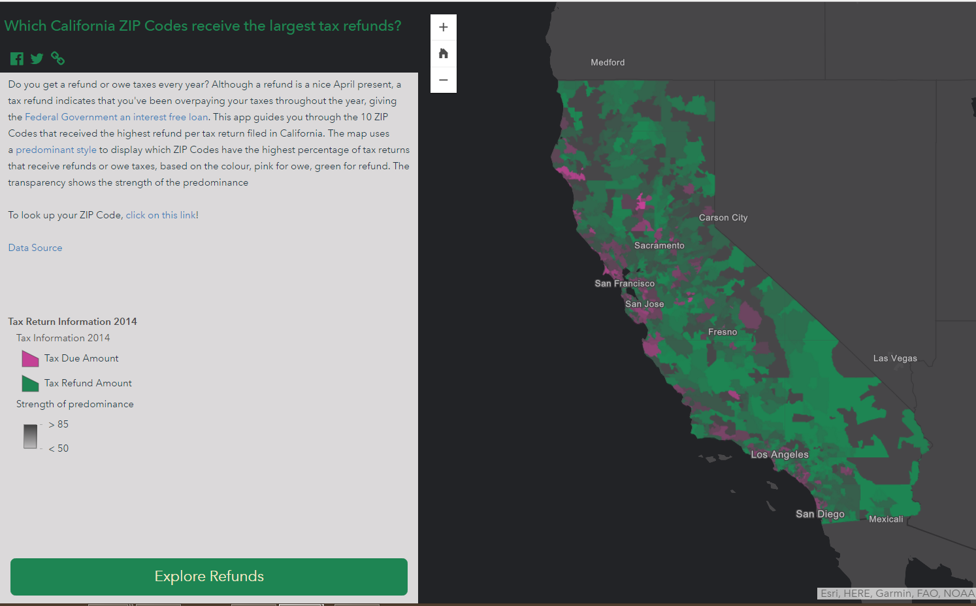976x606 pixels.
Task: Click the Sacramento label on the map
Action: pyautogui.click(x=659, y=246)
